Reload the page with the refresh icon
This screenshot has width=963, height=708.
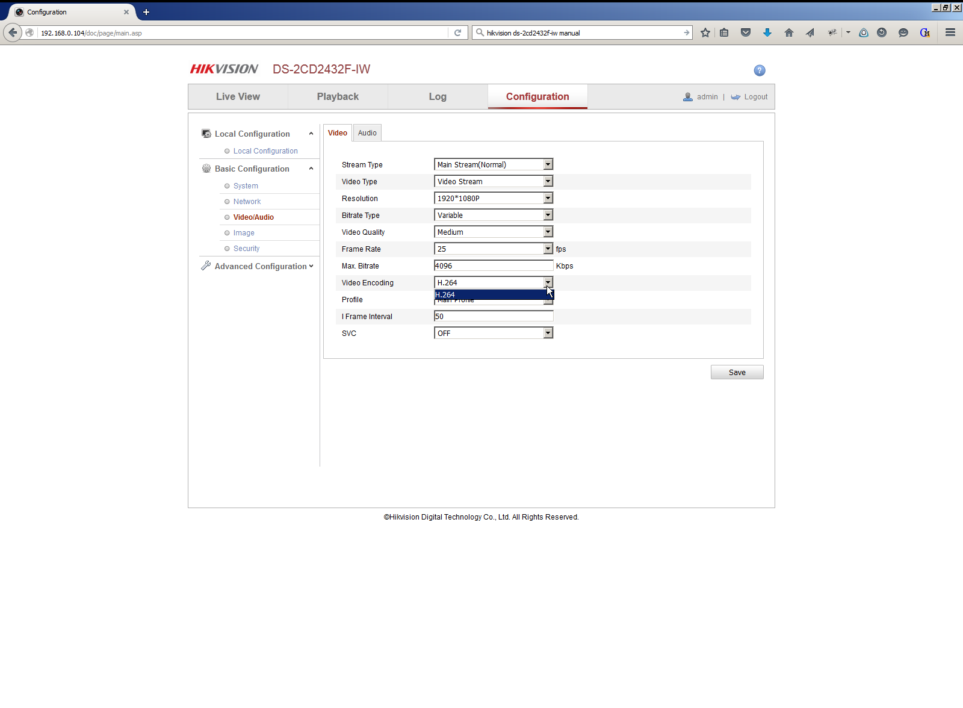click(457, 33)
